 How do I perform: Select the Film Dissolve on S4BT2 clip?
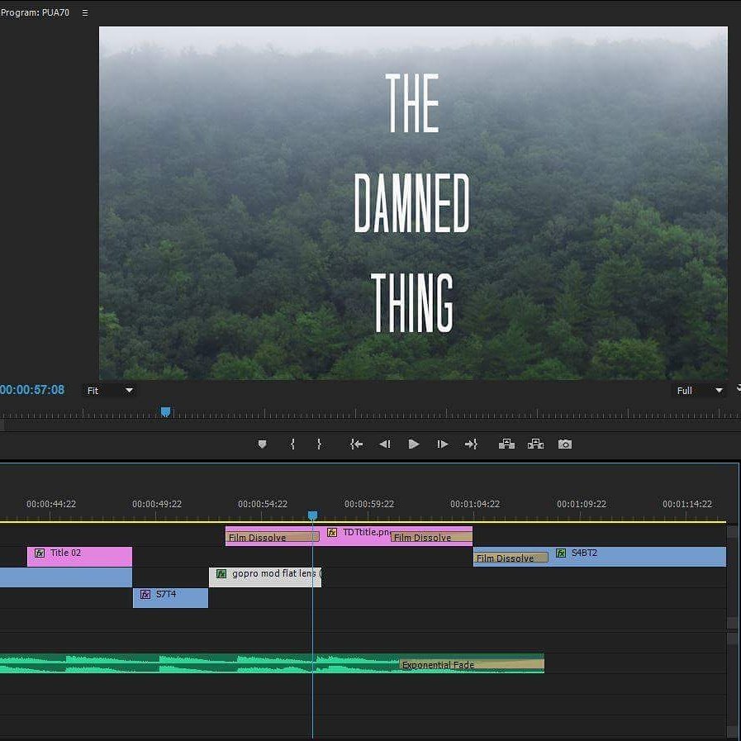(x=511, y=558)
